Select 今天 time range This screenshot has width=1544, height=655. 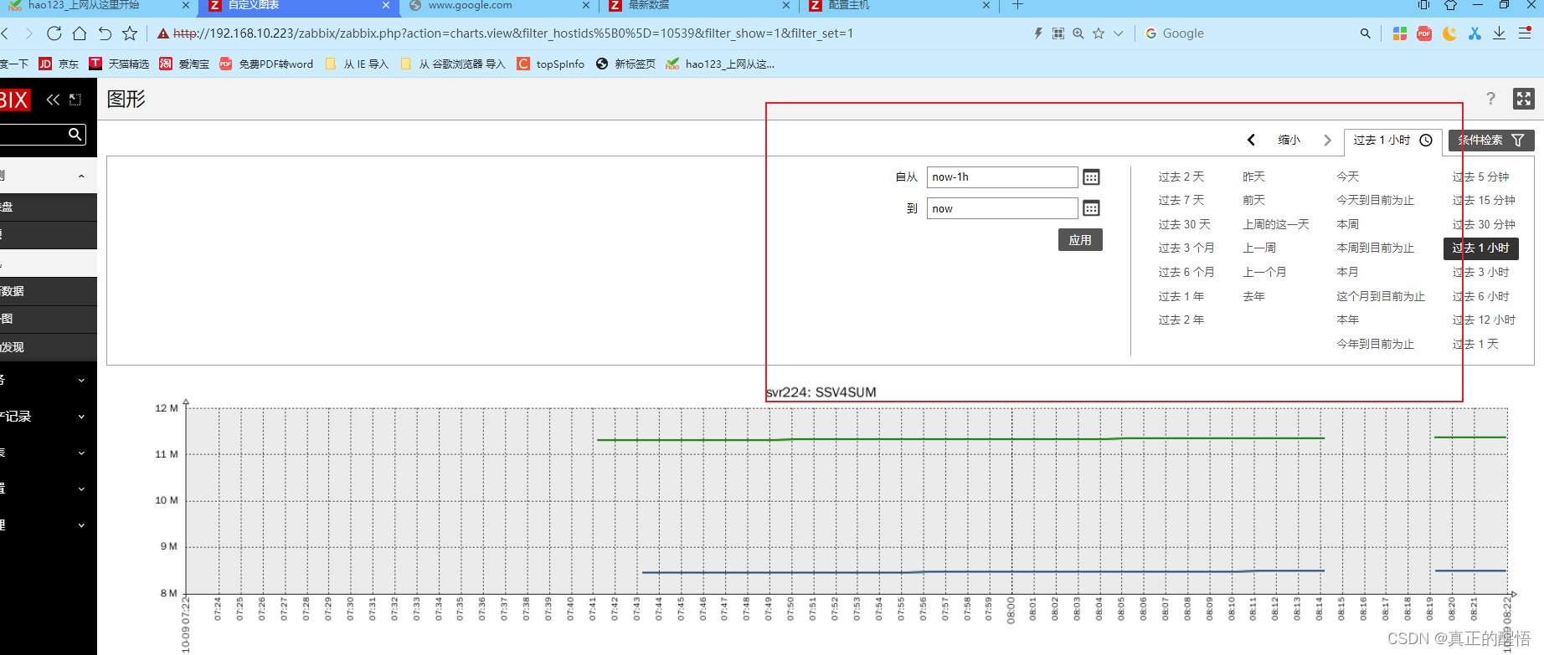tap(1348, 177)
